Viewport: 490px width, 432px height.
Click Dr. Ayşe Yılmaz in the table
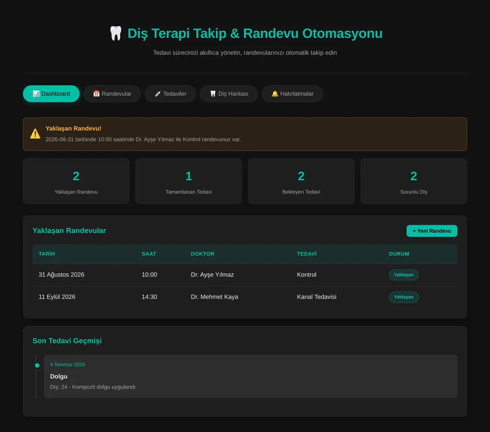(x=212, y=275)
